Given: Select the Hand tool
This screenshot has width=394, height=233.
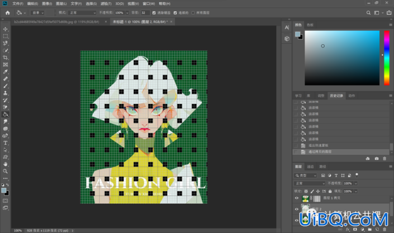Looking at the screenshot, I should point(5,164).
